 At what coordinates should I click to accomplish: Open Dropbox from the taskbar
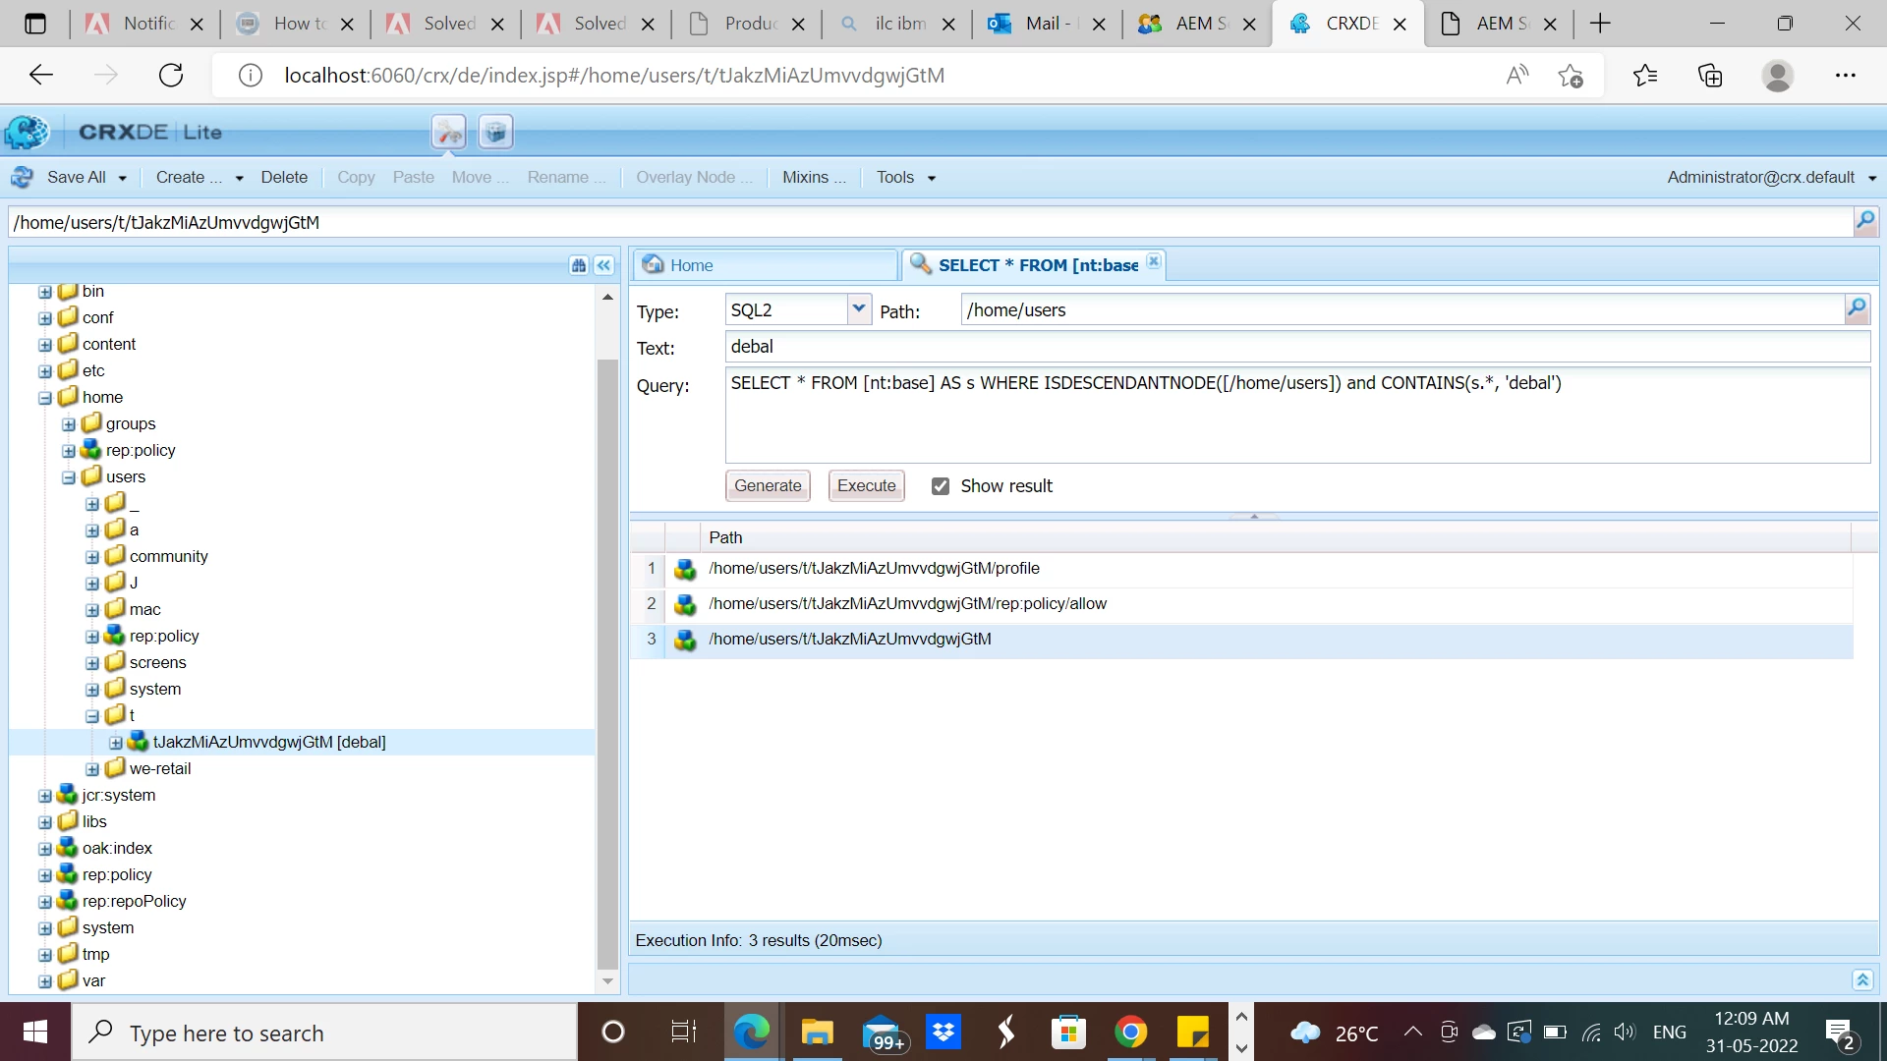(943, 1033)
